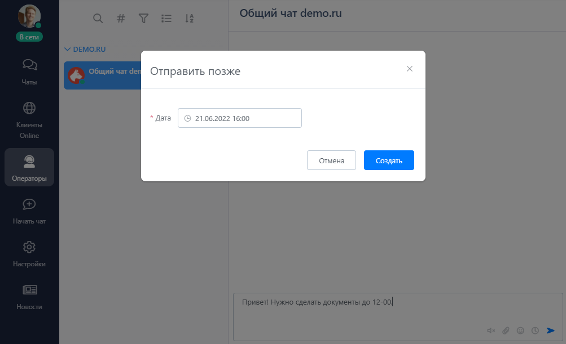
Task: Close the 'Отправить позже' dialog
Action: pos(410,69)
